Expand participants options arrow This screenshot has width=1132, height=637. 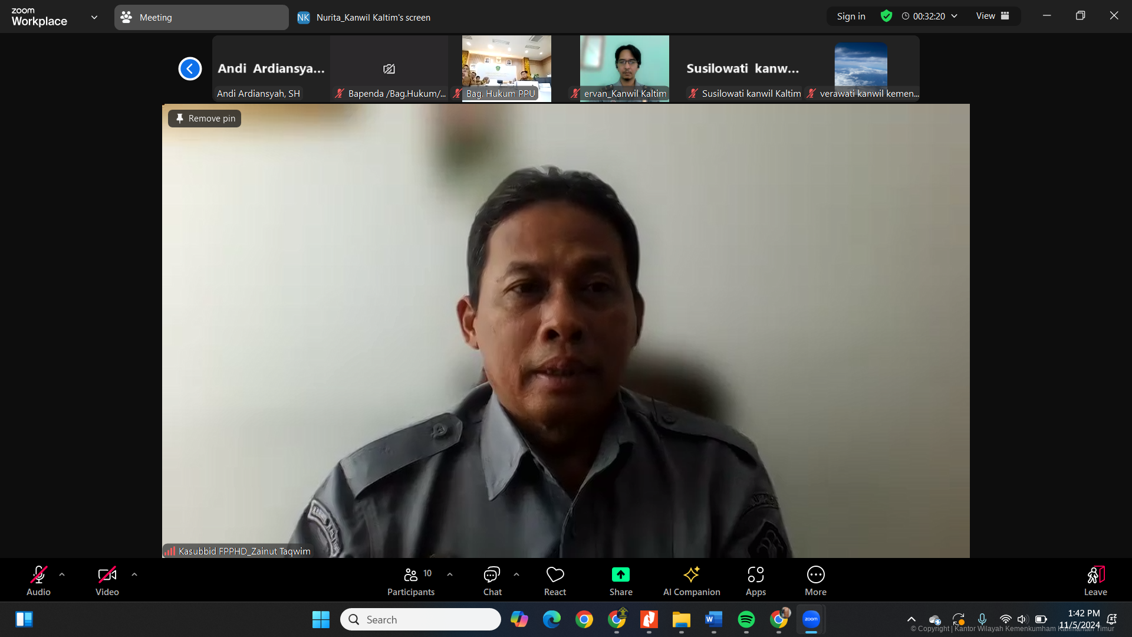450,574
